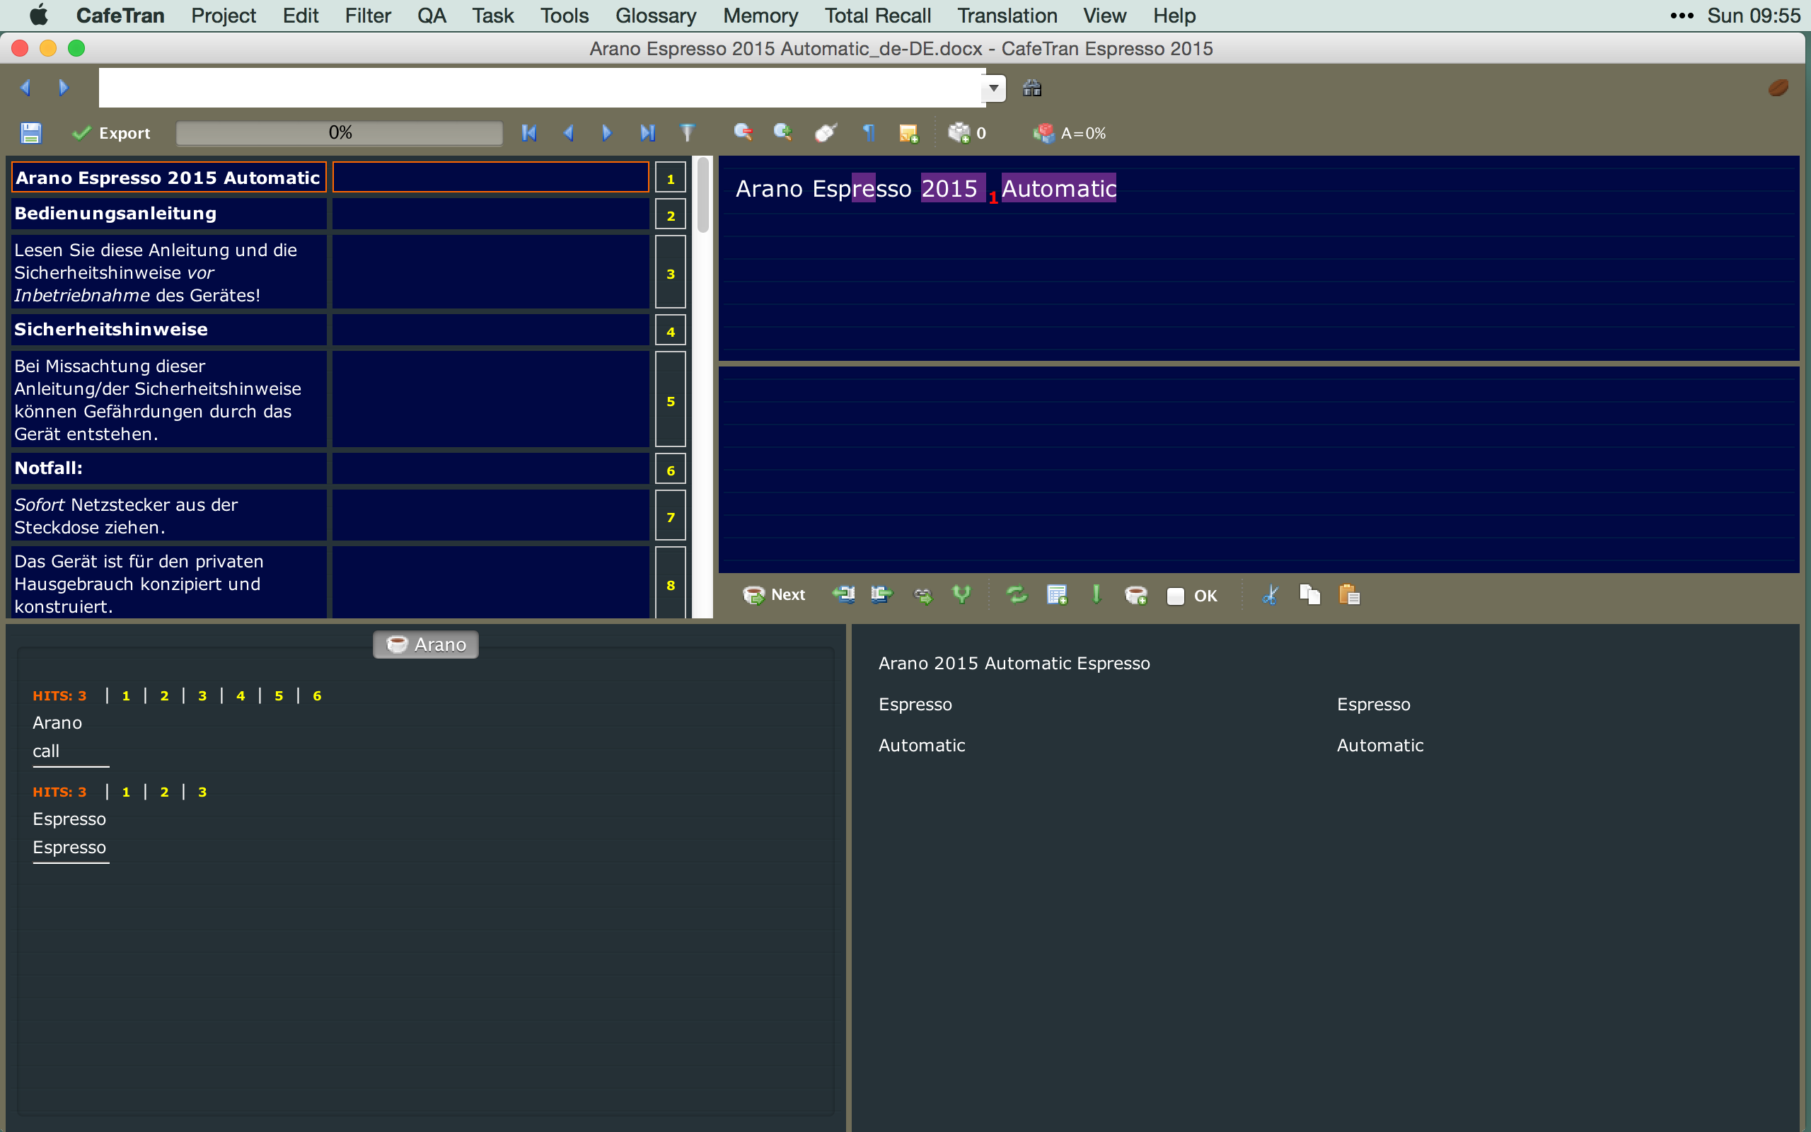Click the funnel filter icon
The image size is (1811, 1132).
click(687, 133)
